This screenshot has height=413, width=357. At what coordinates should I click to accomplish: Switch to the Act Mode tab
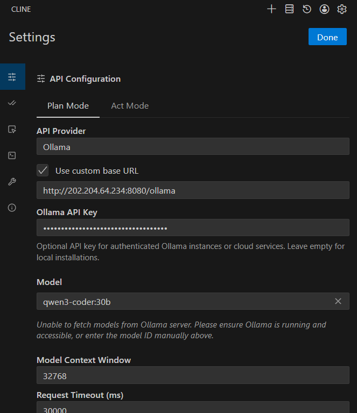pos(130,106)
